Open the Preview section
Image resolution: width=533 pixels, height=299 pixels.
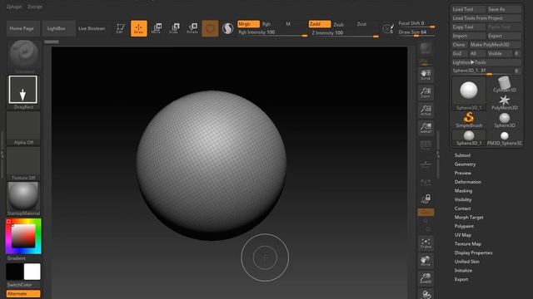click(463, 173)
